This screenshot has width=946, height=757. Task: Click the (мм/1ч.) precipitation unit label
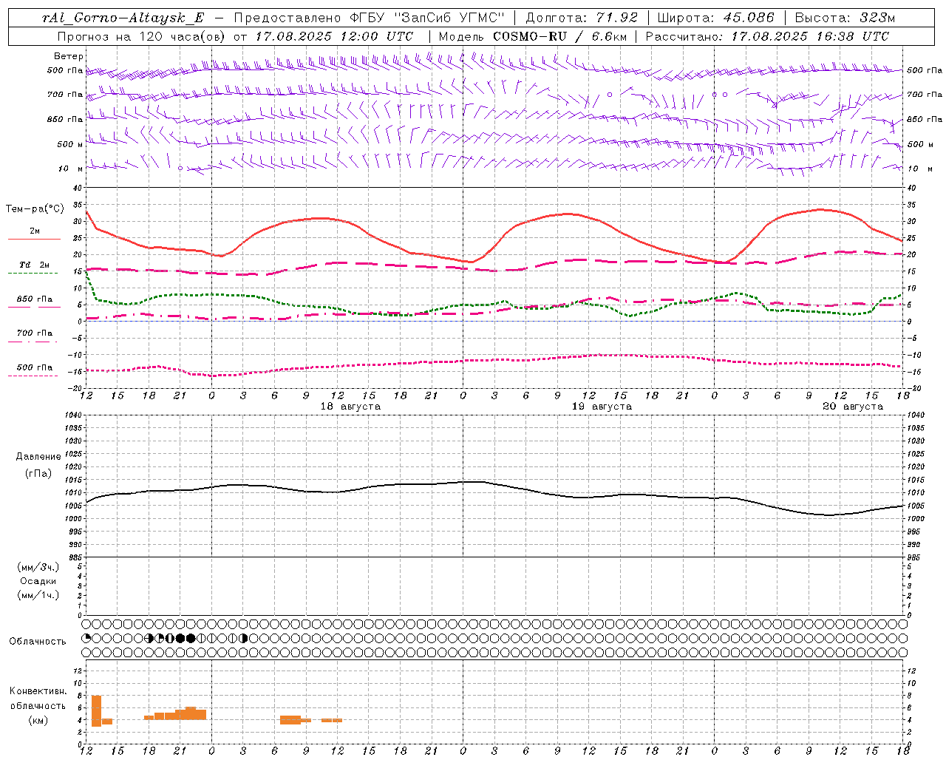(38, 595)
